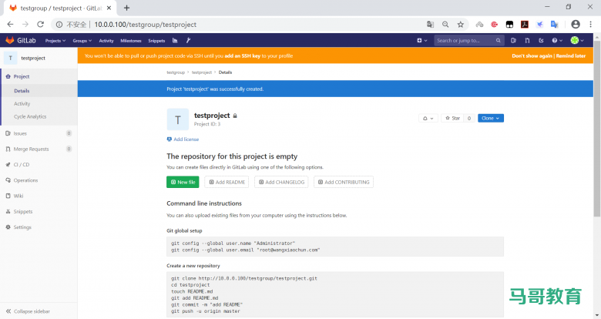Click Don't show again in banner
Viewport: 601px width, 319px height.
pyautogui.click(x=532, y=56)
